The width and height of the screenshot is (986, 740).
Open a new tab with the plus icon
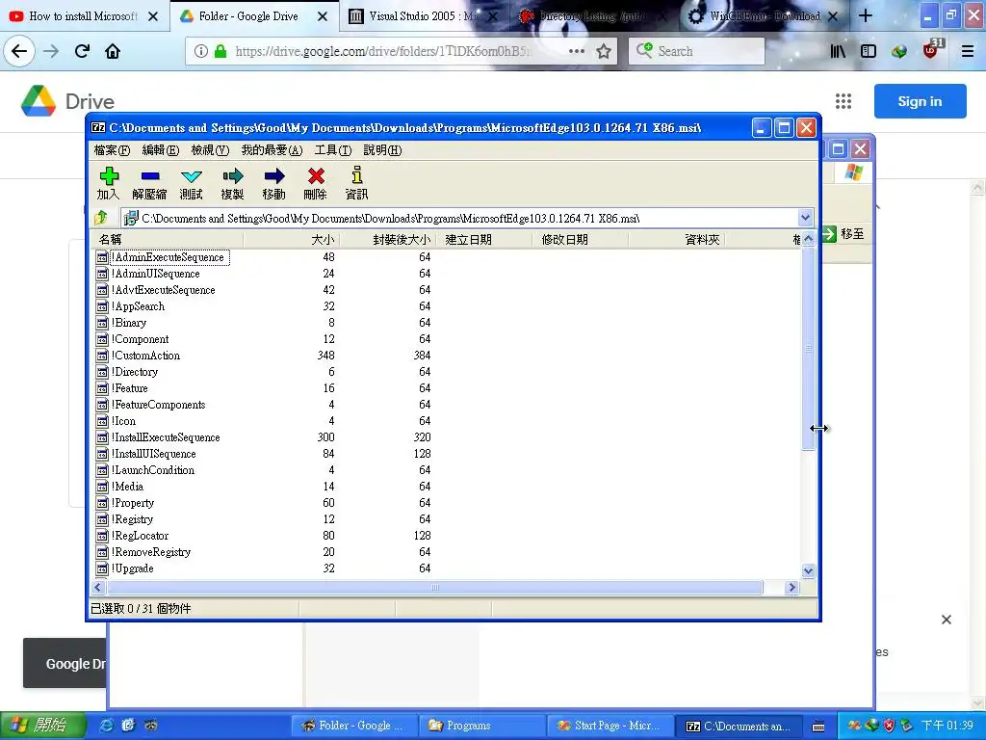[866, 15]
